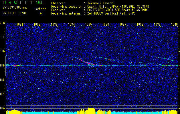180x114 pixels.
Task: Click the 1.1 frequency axis label
Action: click(3, 37)
